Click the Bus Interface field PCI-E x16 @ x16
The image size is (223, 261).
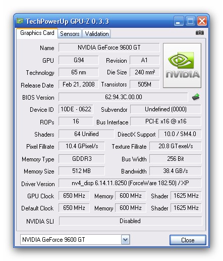(165, 121)
